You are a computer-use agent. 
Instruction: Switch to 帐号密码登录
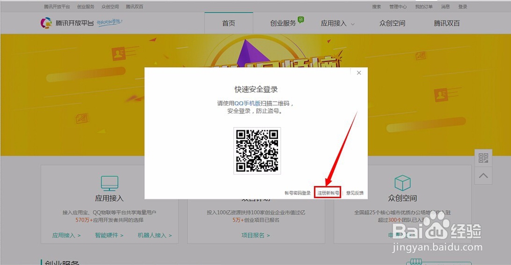[297, 192]
